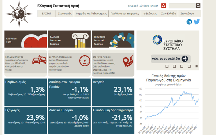Image resolution: width=216 pixels, height=135 pixels.
Task: Click the 'όγκος σε χιλ. m3' note
Action: pyautogui.click(x=124, y=126)
